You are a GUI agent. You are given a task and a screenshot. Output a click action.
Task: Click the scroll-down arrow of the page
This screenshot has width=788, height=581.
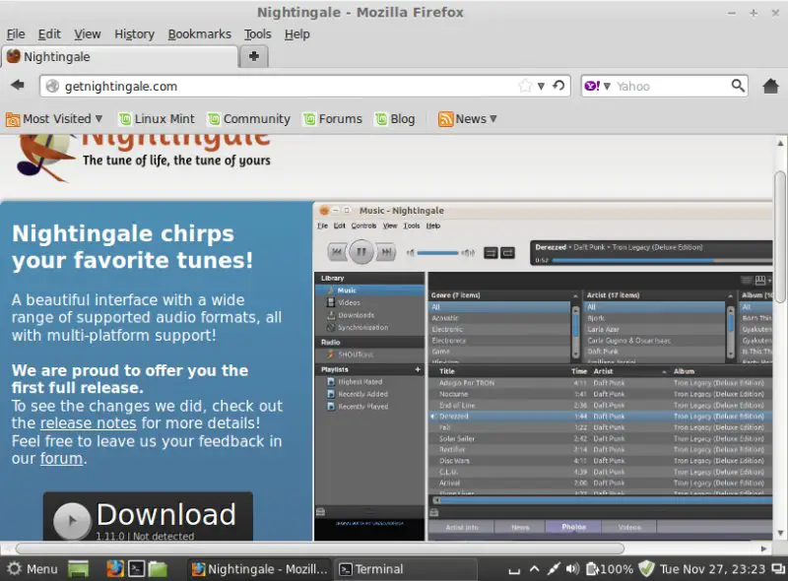(x=780, y=534)
